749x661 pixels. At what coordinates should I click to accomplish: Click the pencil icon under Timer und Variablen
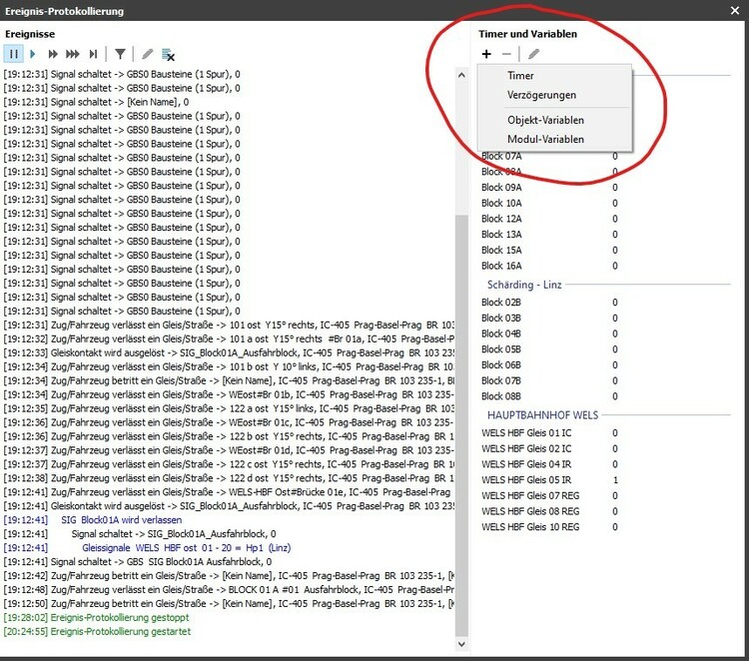[534, 54]
